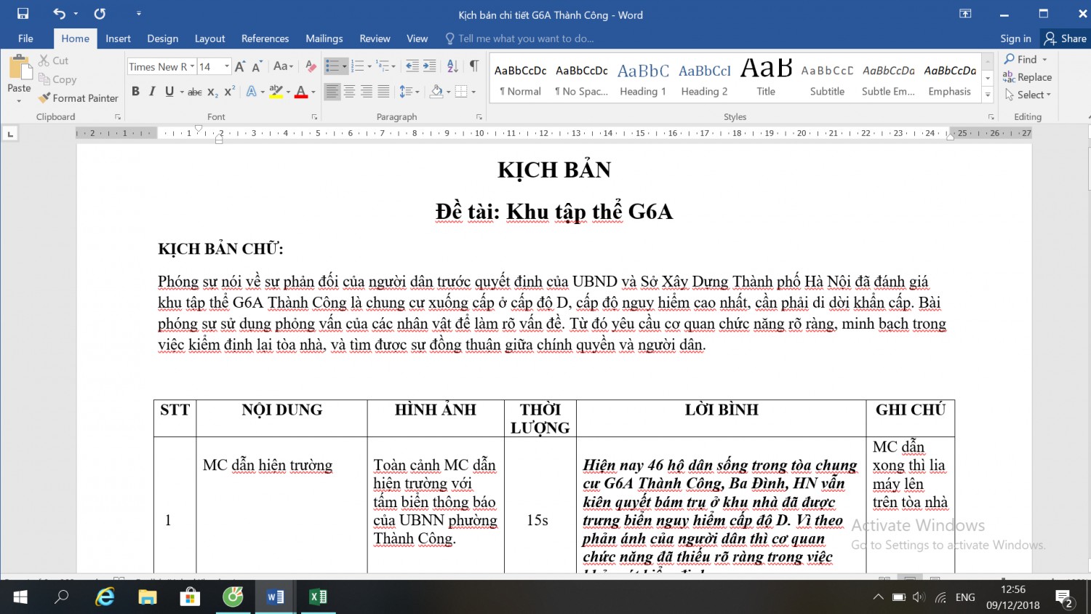Apply superscript formatting
This screenshot has width=1091, height=614.
coord(229,92)
